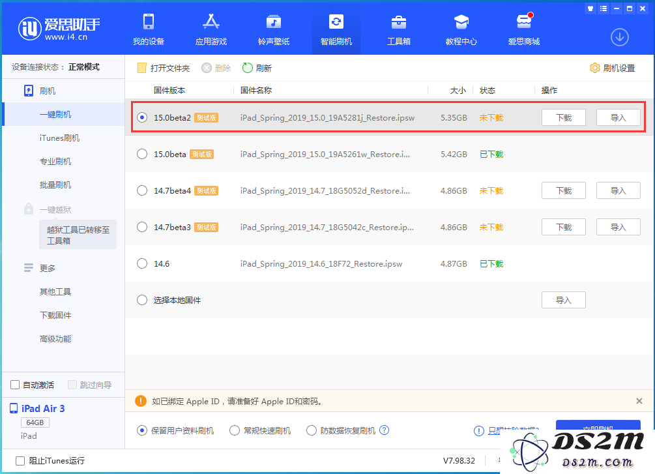Open the 工具箱 toolbox
Viewport: 655px width, 474px height.
click(399, 29)
